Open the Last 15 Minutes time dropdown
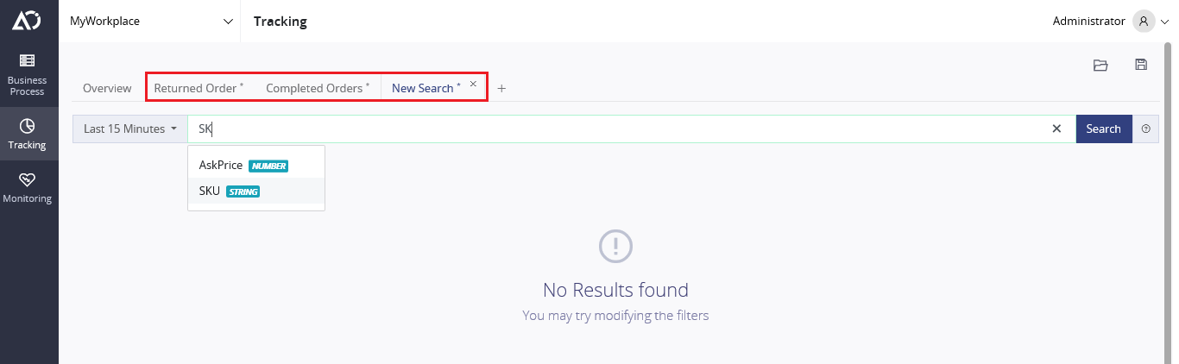1179x364 pixels. click(x=130, y=129)
